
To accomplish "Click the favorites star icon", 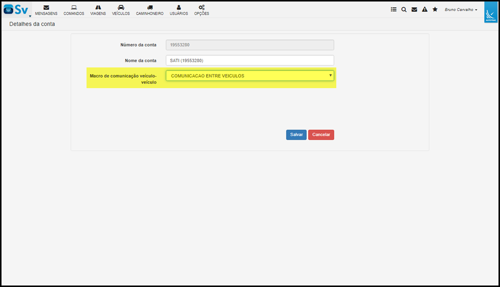I will tap(435, 9).
